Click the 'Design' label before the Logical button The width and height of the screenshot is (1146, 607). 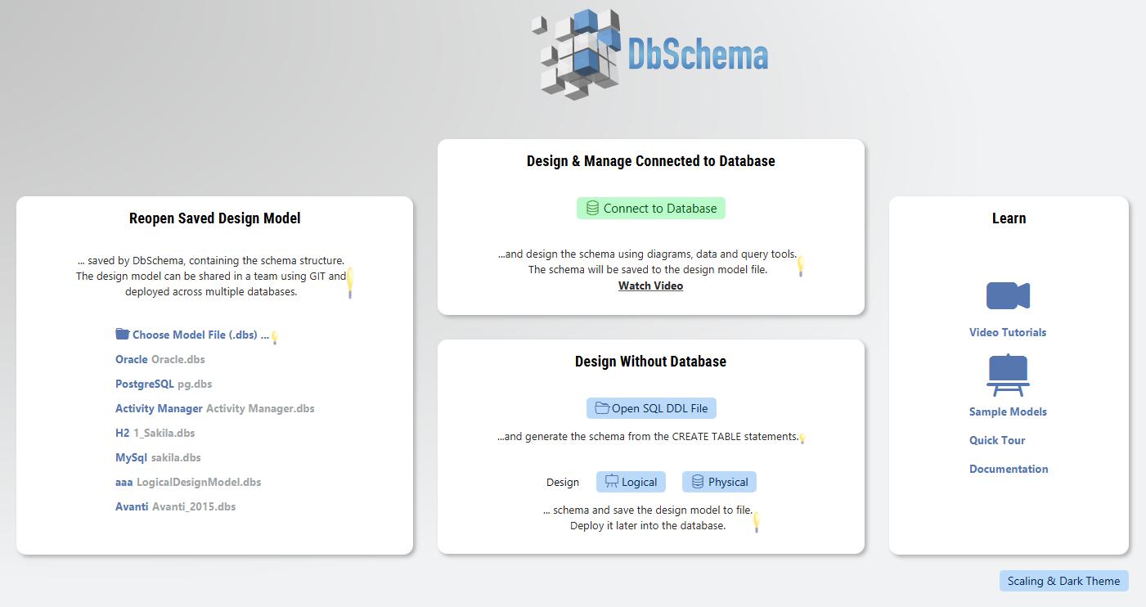coord(563,483)
